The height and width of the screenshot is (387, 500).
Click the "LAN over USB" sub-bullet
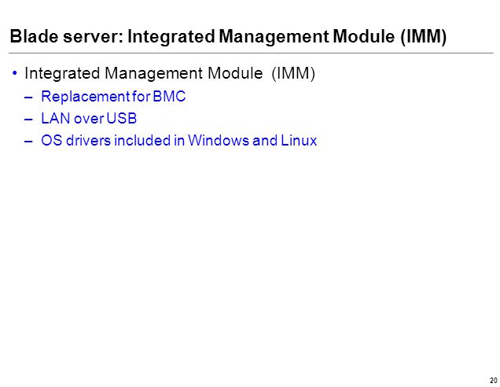89,118
